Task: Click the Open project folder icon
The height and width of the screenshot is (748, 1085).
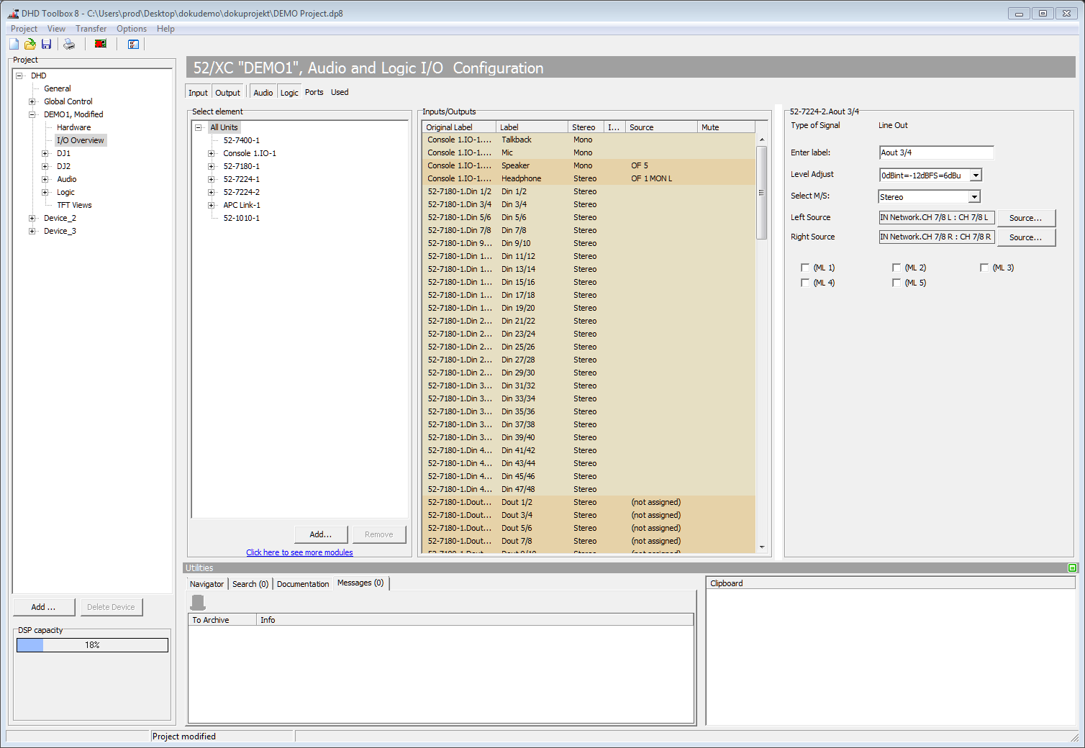Action: click(29, 44)
